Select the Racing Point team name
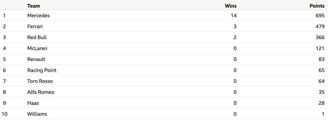The height and width of the screenshot is (120, 330). click(x=42, y=70)
